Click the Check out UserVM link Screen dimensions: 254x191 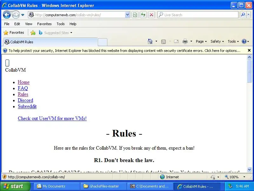pos(52,118)
